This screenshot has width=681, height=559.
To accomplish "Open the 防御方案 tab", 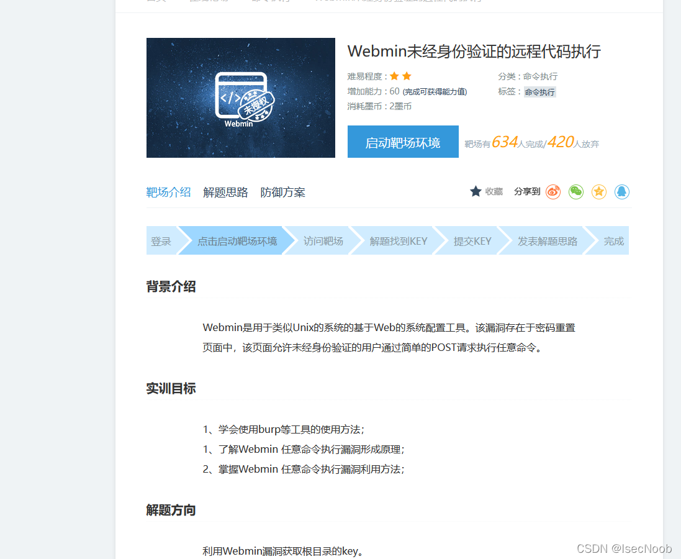I will pyautogui.click(x=283, y=193).
